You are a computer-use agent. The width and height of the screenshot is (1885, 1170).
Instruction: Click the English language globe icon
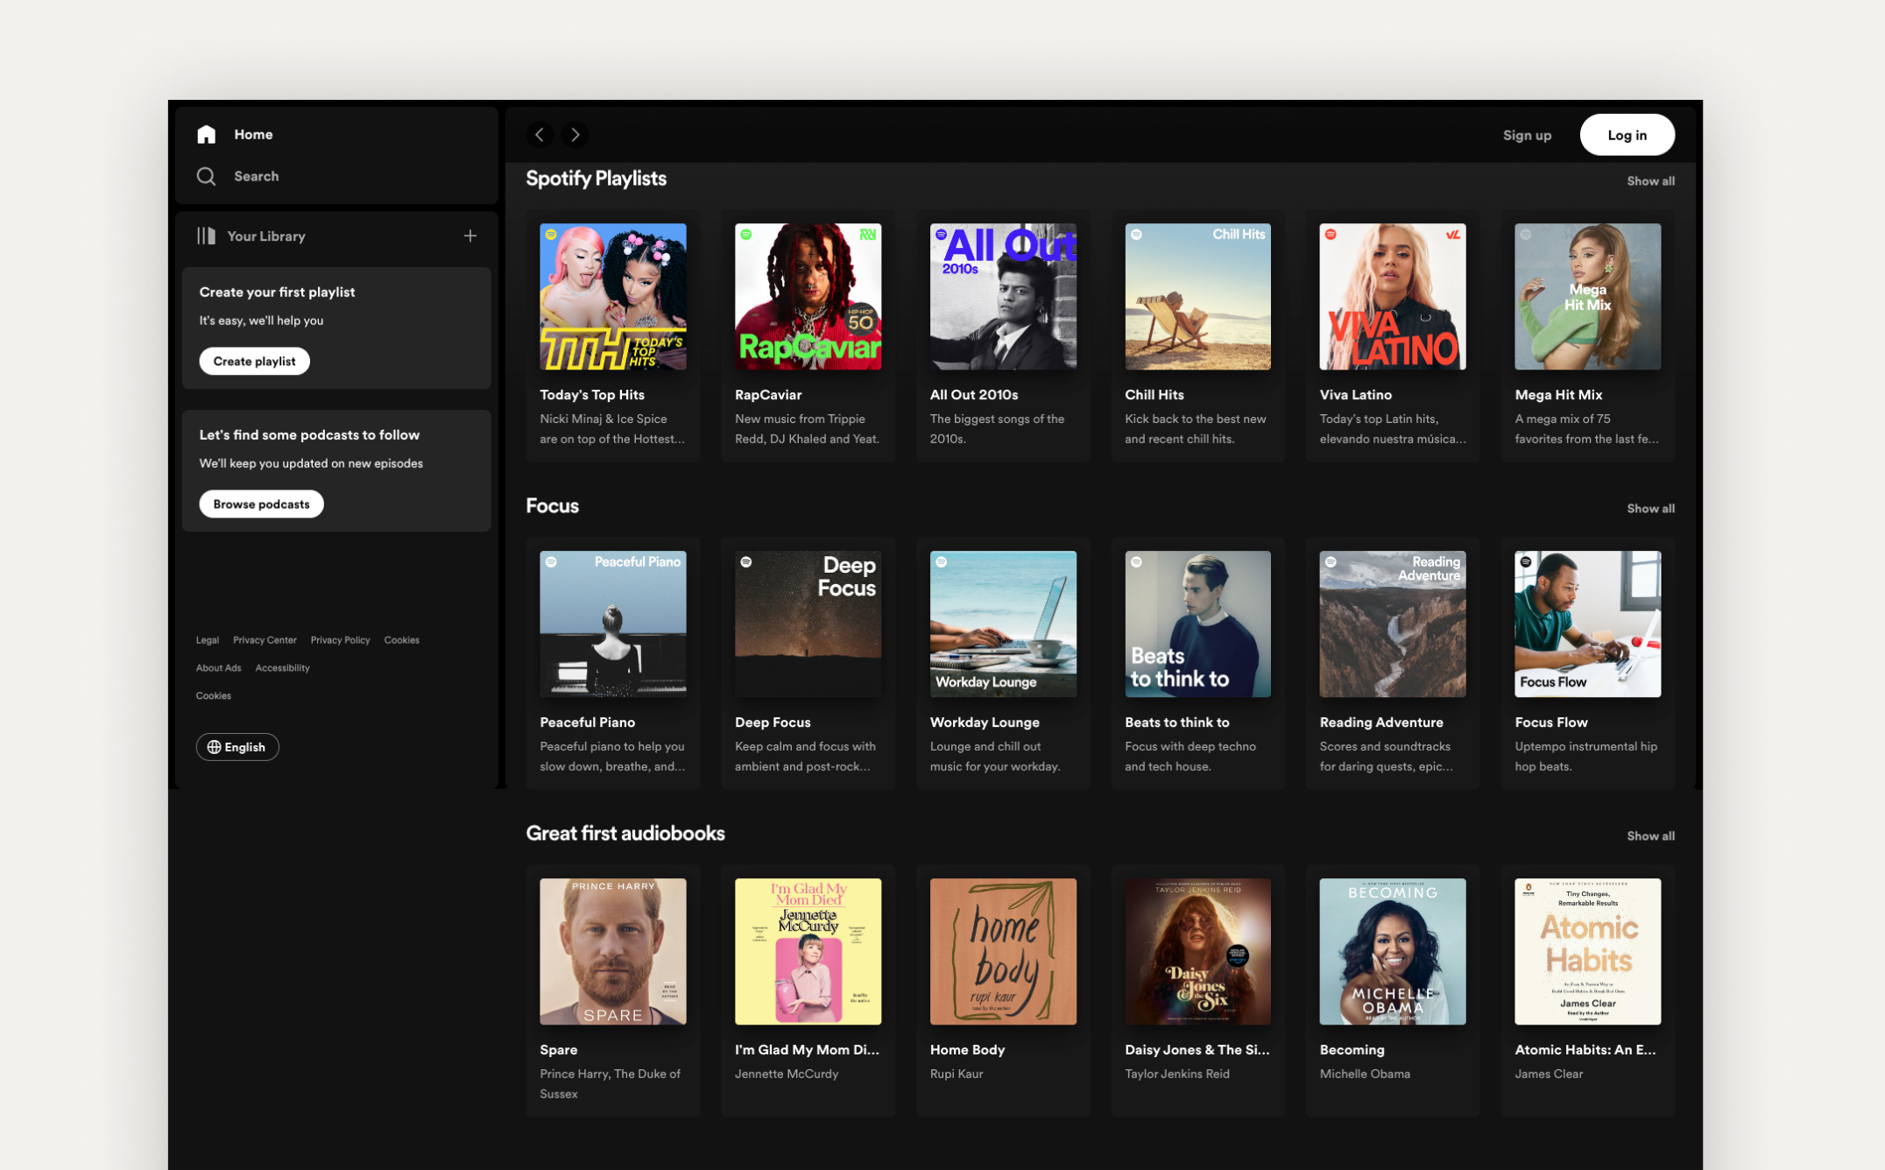[215, 747]
